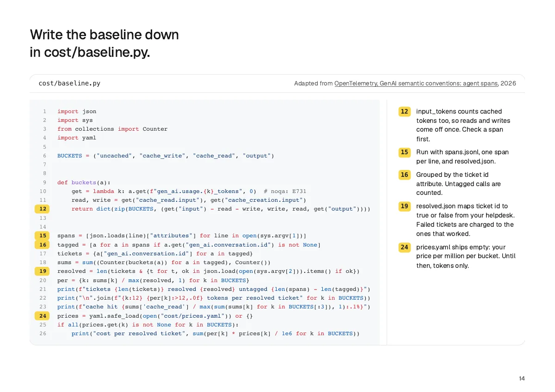The image size is (555, 392).
Task: Select the 'import sys' code line
Action: [x=75, y=120]
